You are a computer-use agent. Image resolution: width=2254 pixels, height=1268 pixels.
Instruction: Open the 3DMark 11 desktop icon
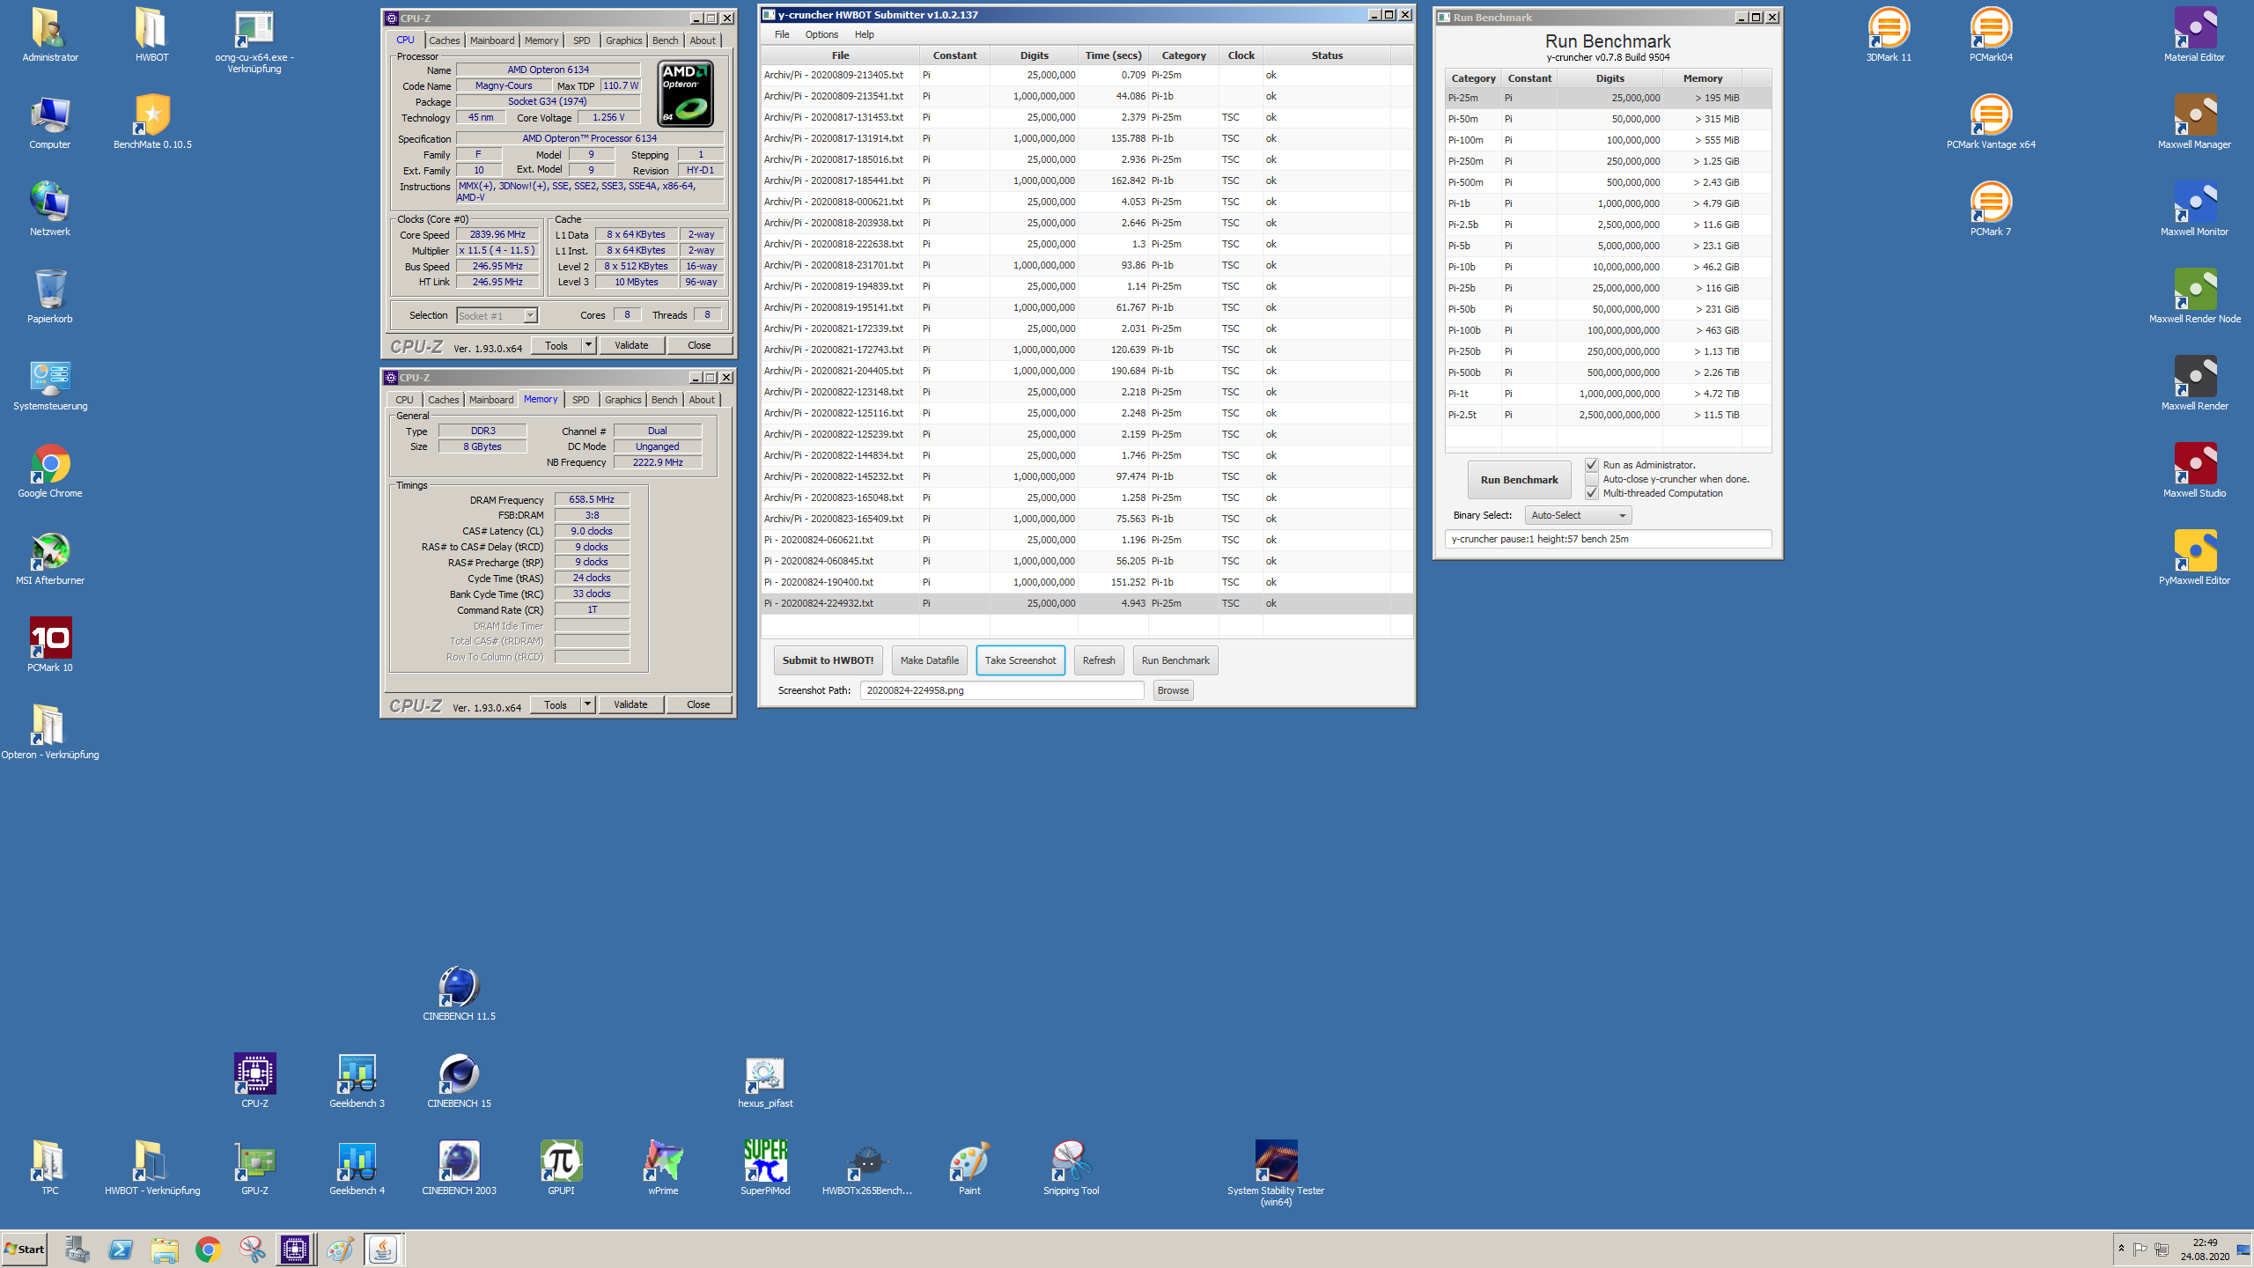click(1889, 35)
